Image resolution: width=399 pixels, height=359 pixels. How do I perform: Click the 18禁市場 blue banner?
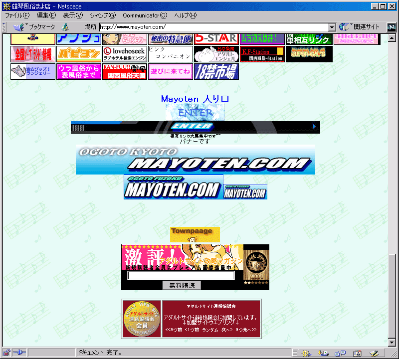(x=216, y=71)
